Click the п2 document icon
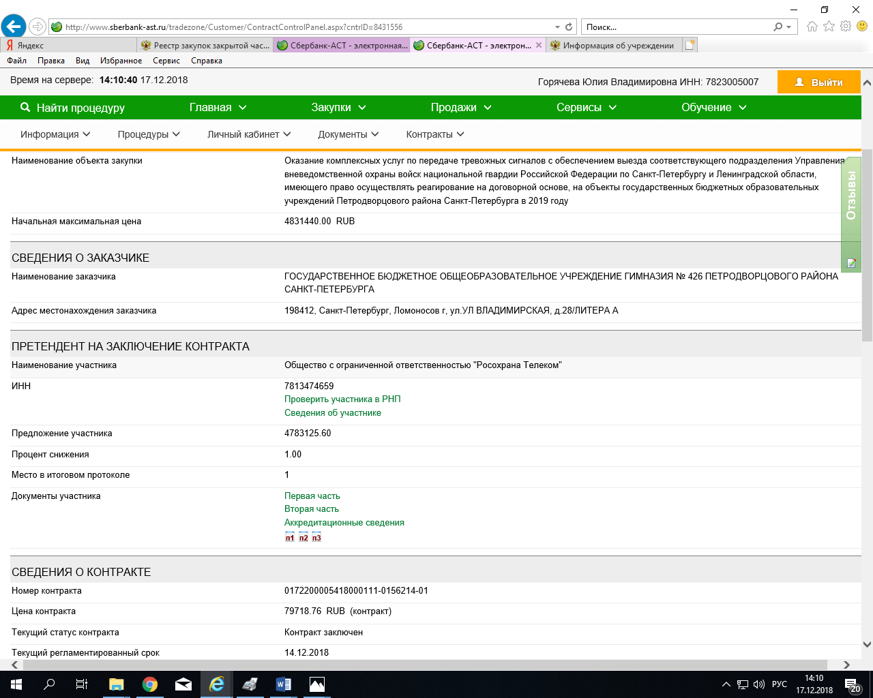 (x=304, y=538)
